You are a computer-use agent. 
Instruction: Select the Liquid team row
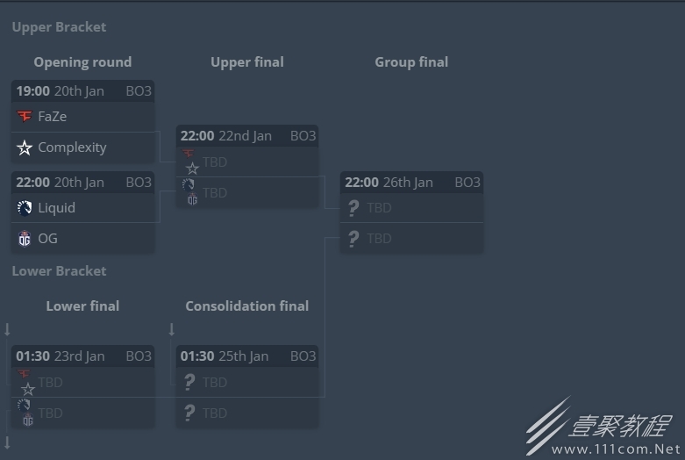tap(83, 208)
